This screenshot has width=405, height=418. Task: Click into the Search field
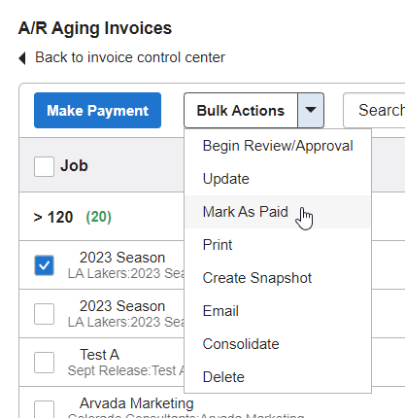(x=374, y=110)
